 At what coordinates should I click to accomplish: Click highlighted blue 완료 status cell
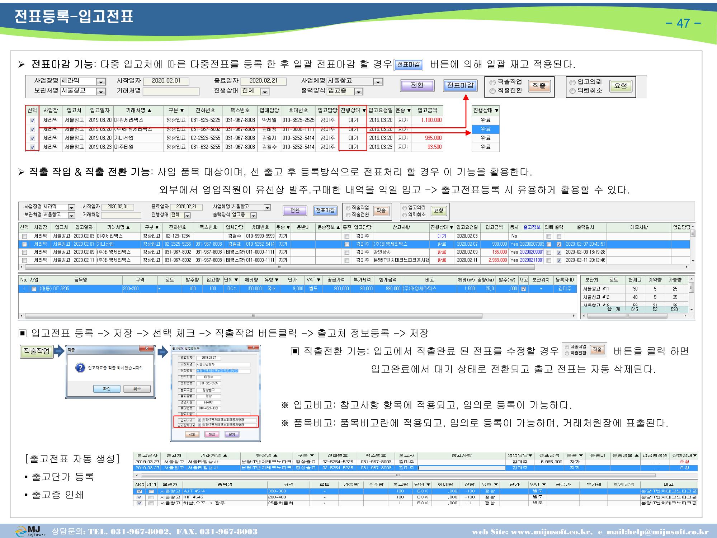click(486, 129)
